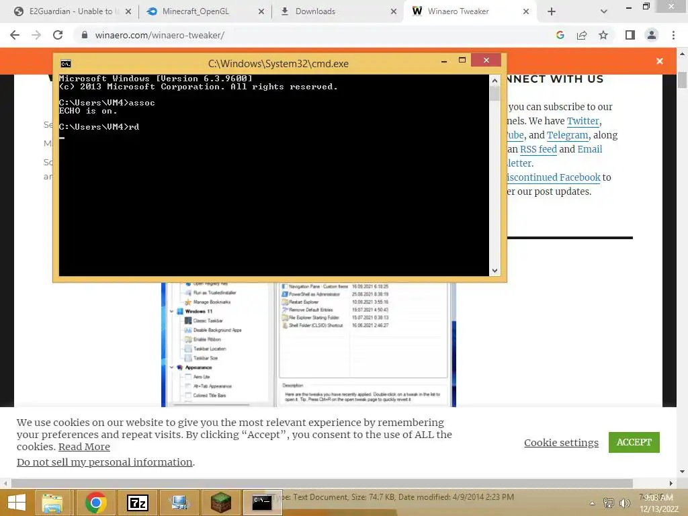Viewport: 688px width, 516px height.
Task: Click cmd window scroll up arrow
Action: pyautogui.click(x=494, y=81)
